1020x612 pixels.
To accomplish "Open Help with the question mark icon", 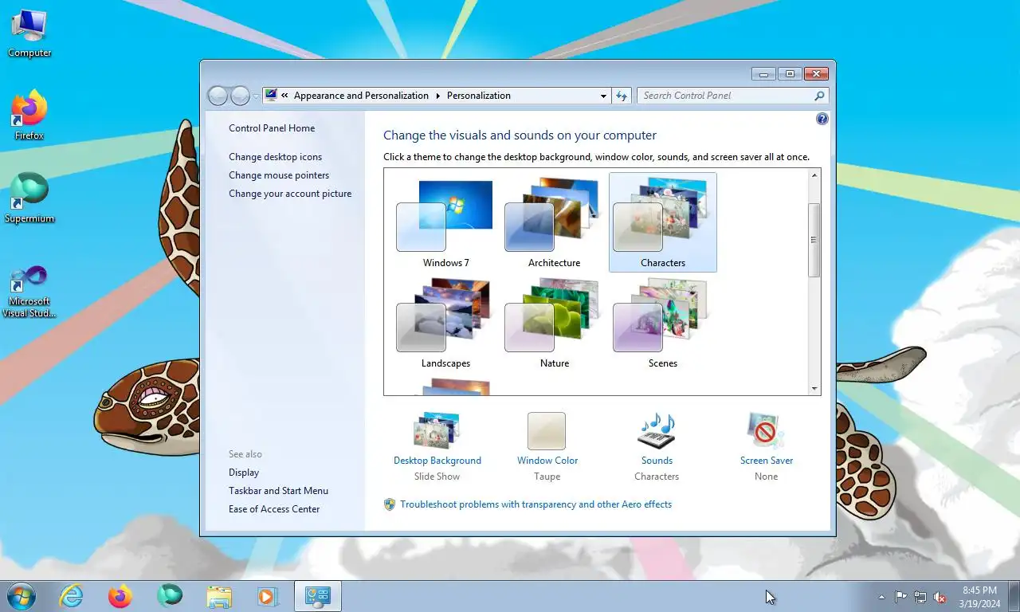I will pos(822,119).
